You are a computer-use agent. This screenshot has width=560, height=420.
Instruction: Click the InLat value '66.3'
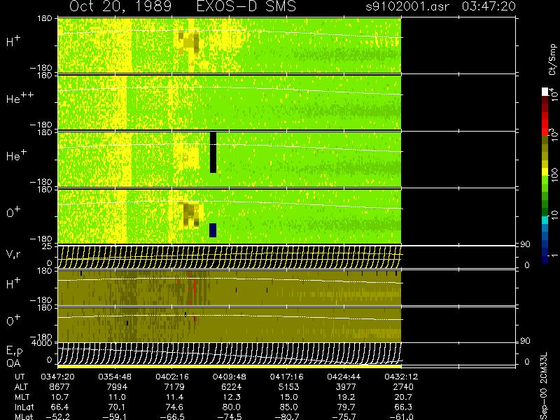pos(403,407)
